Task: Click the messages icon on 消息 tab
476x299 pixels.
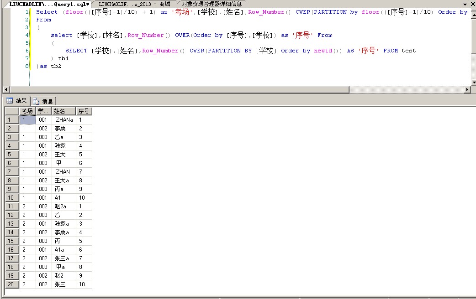Action: point(36,101)
